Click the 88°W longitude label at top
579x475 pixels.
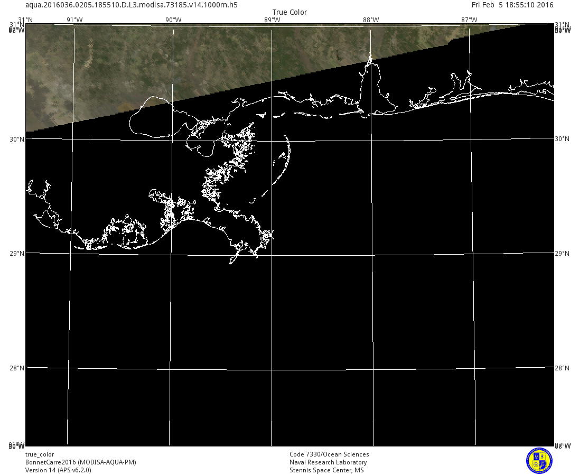coord(370,20)
